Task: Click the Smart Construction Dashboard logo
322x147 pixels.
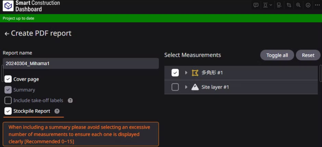Action: click(8, 5)
